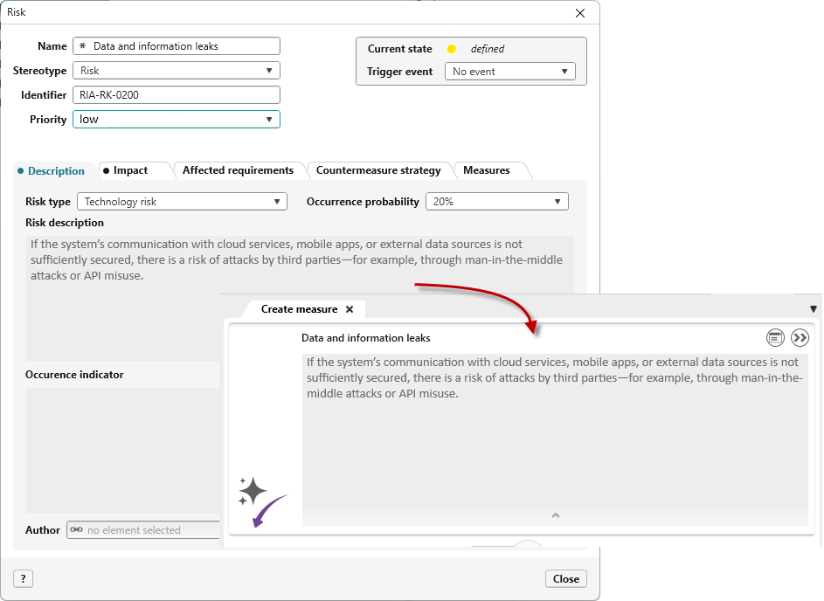Click the double-arrow forward icon
The height and width of the screenshot is (601, 824).
click(x=800, y=338)
